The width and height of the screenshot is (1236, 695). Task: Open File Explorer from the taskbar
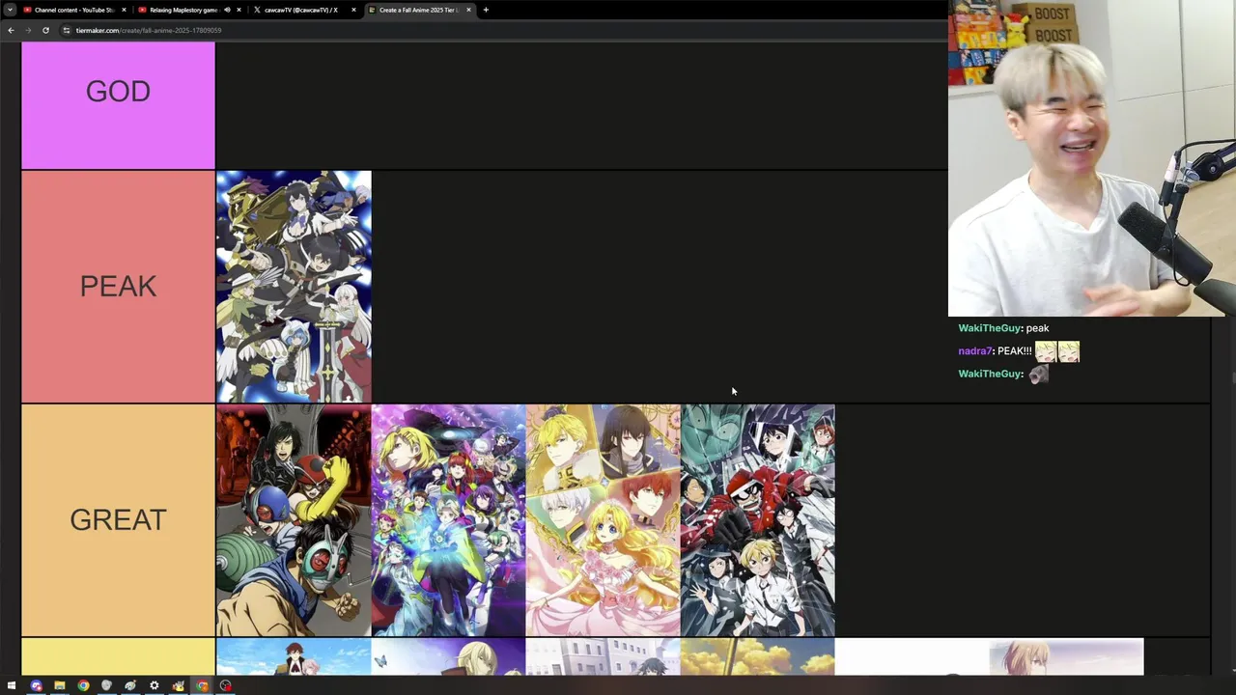[x=59, y=686]
